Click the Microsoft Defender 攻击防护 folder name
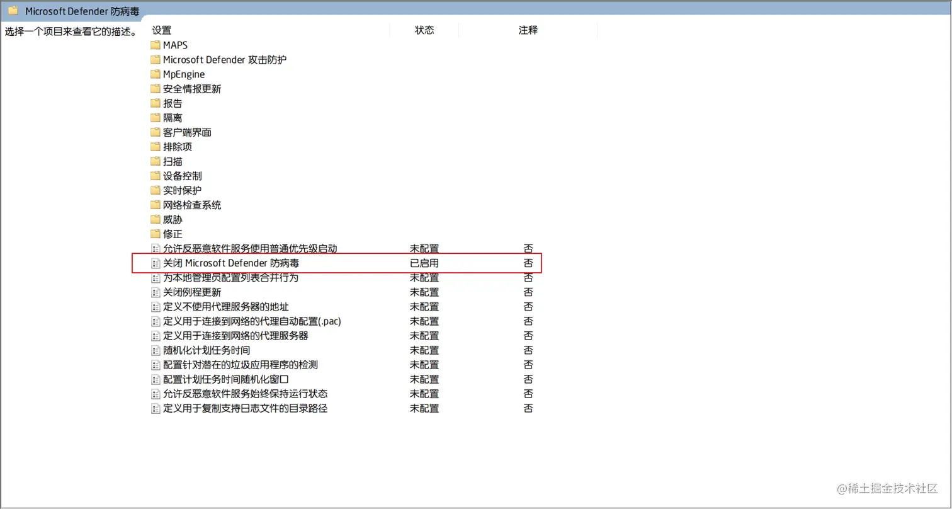952x509 pixels. tap(225, 59)
